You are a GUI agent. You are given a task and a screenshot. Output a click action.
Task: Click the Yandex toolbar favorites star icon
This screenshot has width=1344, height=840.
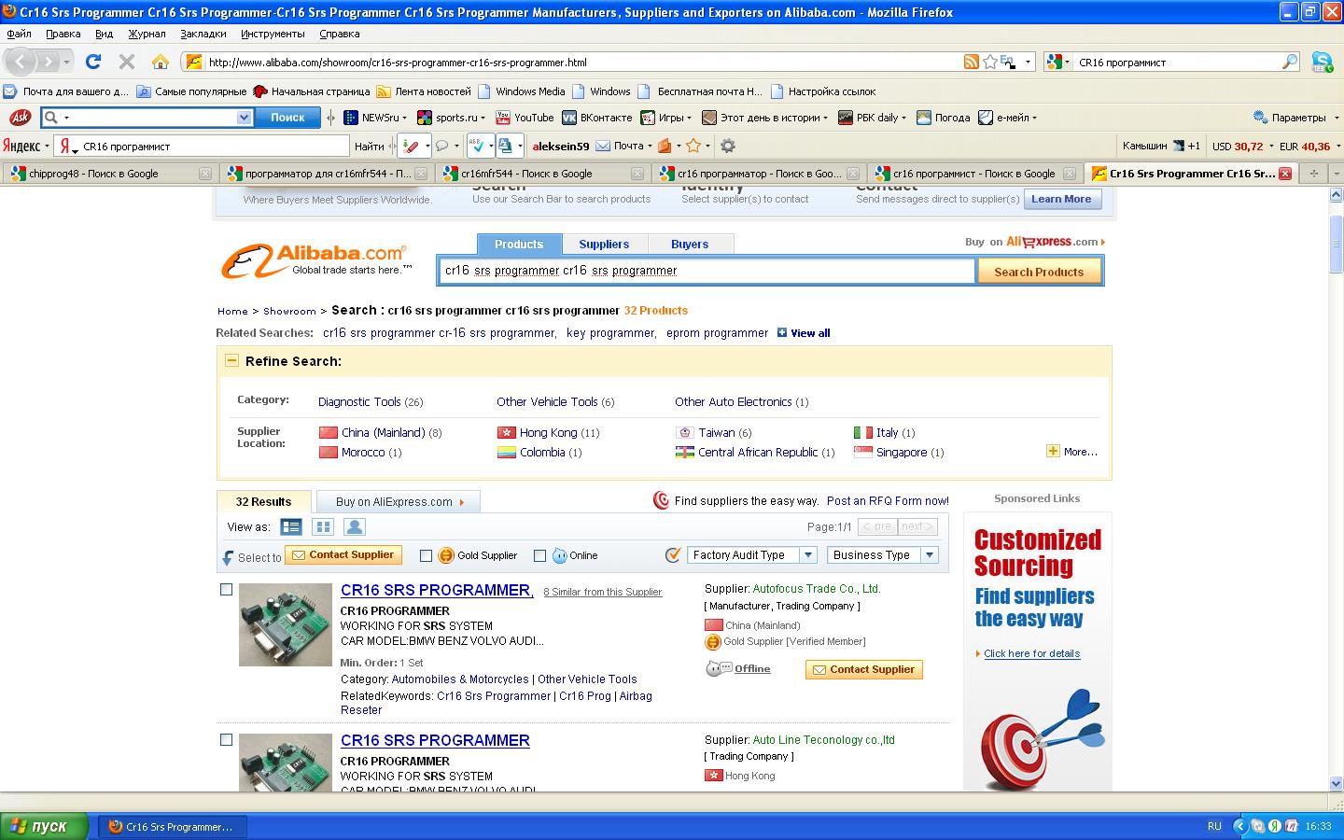pos(693,146)
